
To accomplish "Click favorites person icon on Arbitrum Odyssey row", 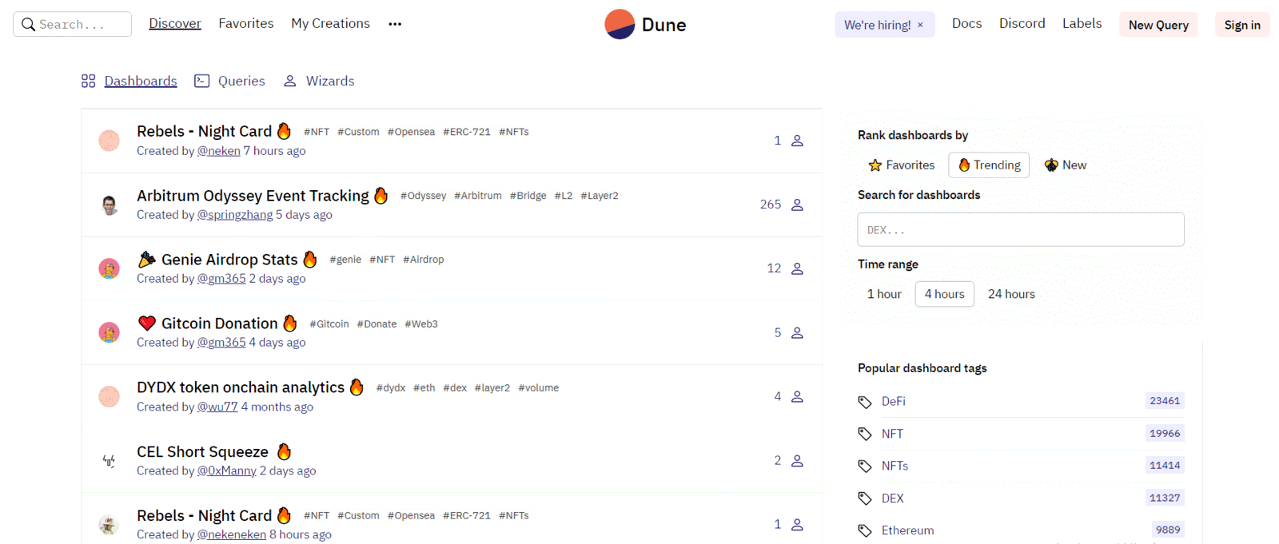I will coord(797,204).
